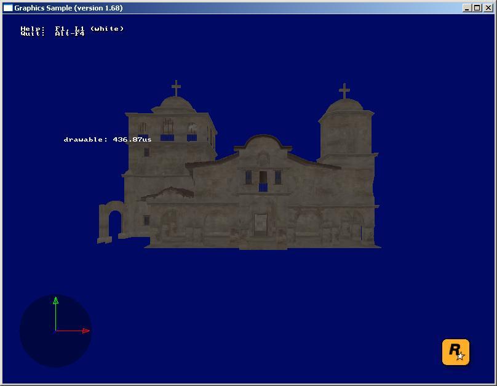Close the Graphics Sample window

pos(488,8)
